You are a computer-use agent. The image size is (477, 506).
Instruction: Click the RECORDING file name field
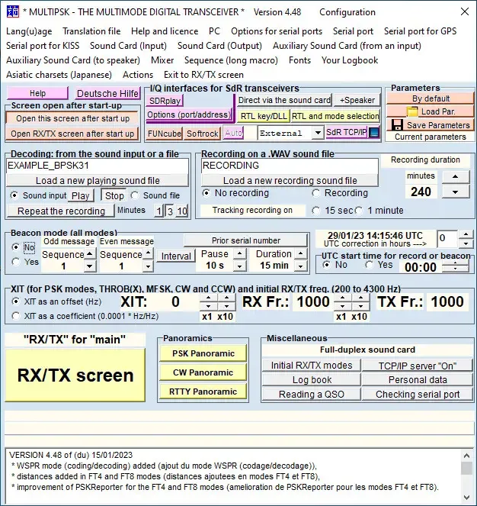(x=290, y=166)
